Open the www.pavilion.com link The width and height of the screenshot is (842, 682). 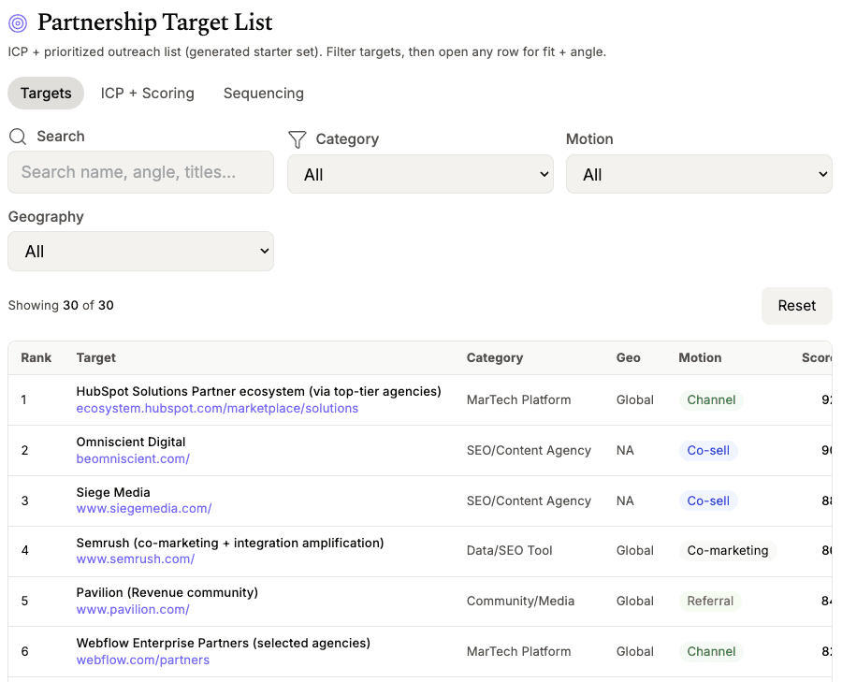coord(133,610)
